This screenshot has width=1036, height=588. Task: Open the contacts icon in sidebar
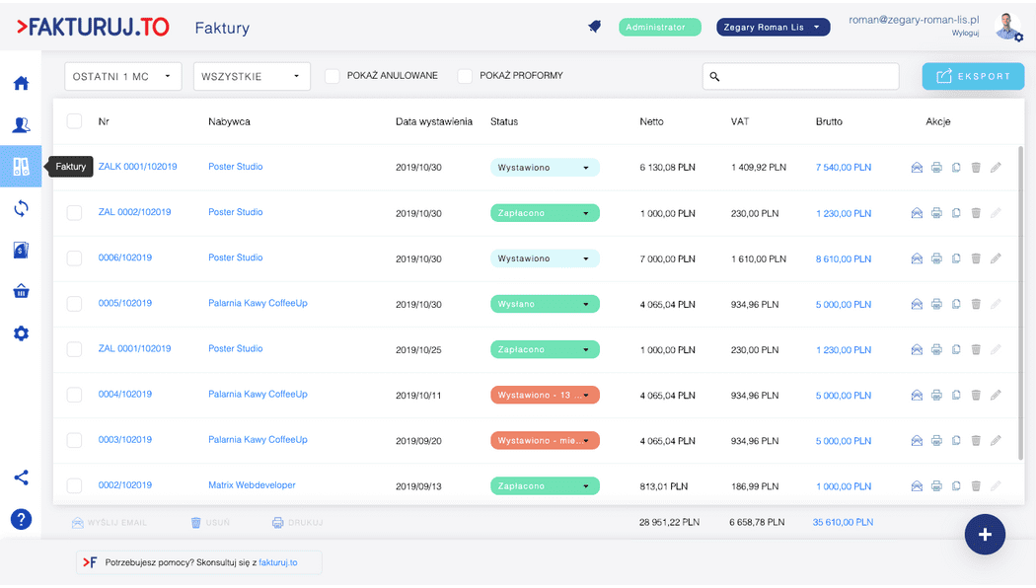[x=21, y=125]
